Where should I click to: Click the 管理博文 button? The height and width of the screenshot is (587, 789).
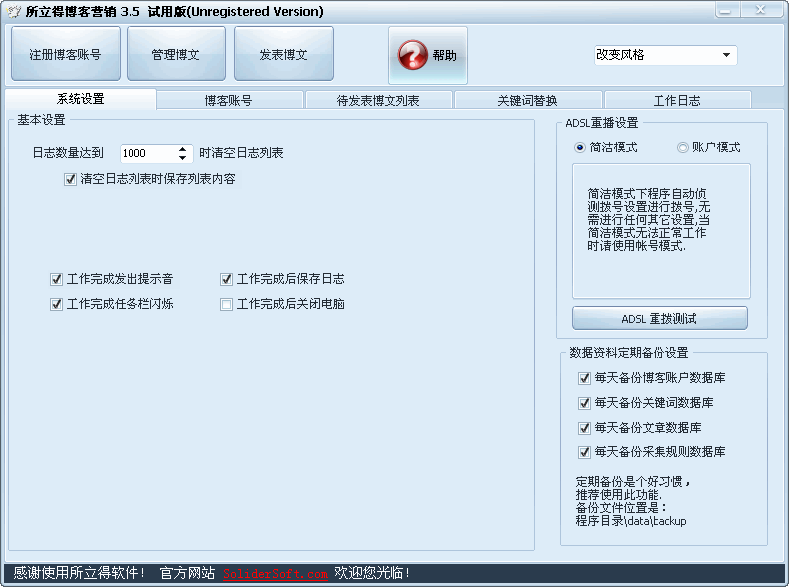coord(176,54)
